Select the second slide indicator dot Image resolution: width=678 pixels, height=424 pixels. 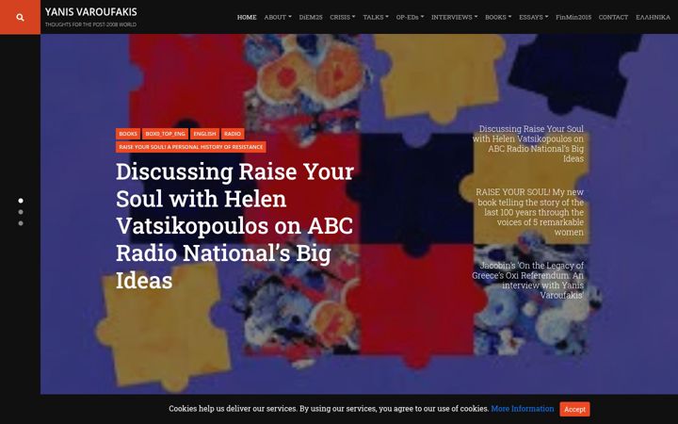(x=21, y=212)
